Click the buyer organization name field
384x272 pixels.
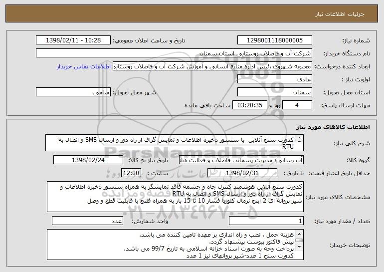click(174, 53)
